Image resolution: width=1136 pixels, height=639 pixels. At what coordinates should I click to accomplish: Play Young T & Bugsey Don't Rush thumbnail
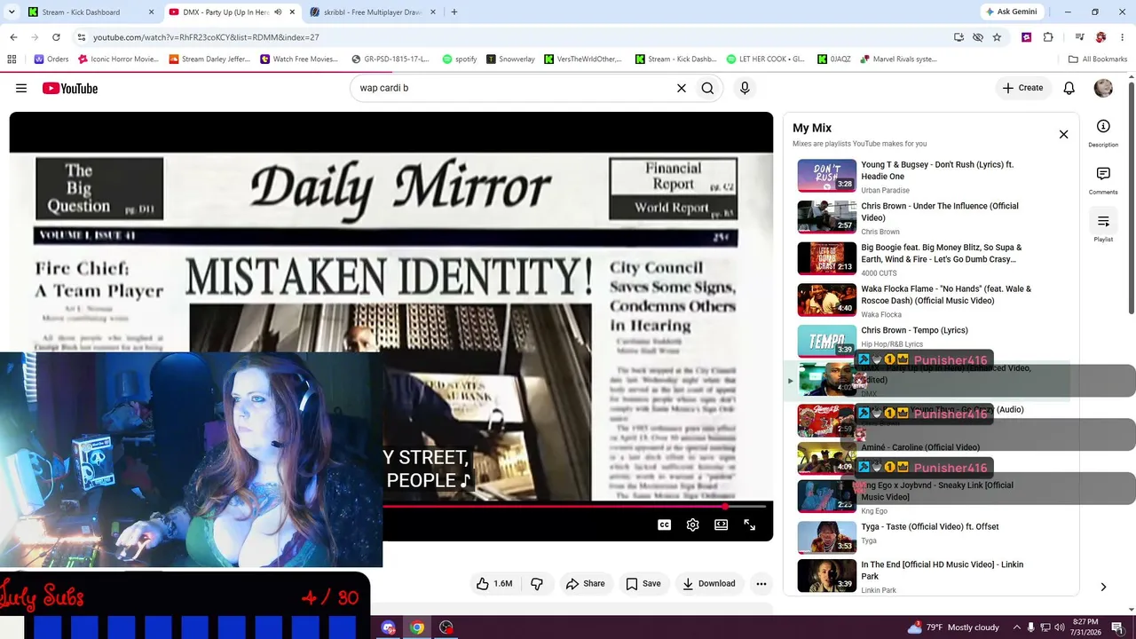[826, 176]
